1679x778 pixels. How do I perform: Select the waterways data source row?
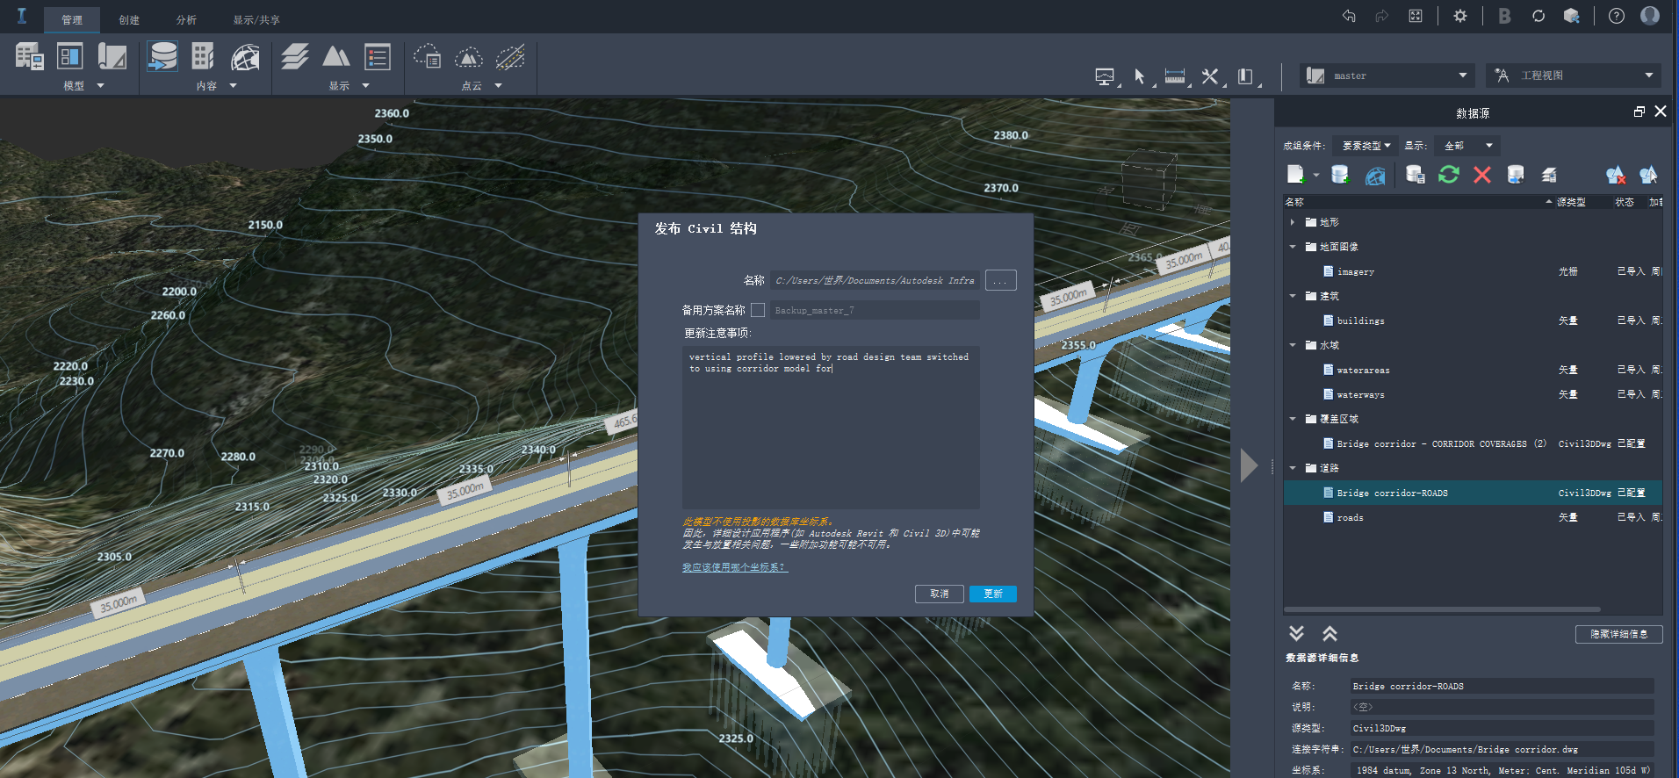[x=1473, y=394]
